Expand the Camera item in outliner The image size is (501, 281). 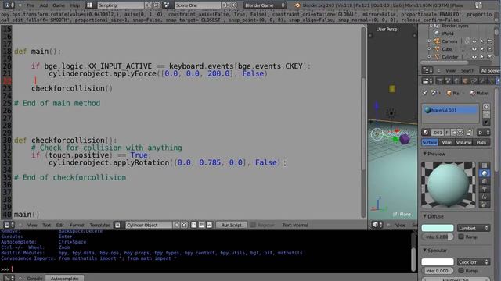[x=429, y=41]
